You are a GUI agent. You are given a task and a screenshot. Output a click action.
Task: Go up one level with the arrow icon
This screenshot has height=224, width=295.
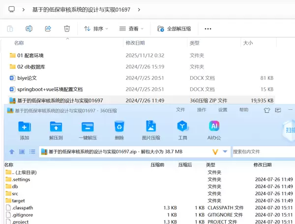[x=12, y=151]
